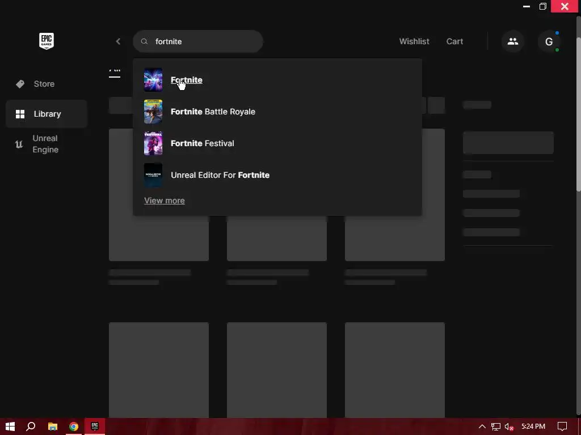The height and width of the screenshot is (435, 581).
Task: Close the Epic Games Launcher window
Action: pyautogui.click(x=565, y=6)
